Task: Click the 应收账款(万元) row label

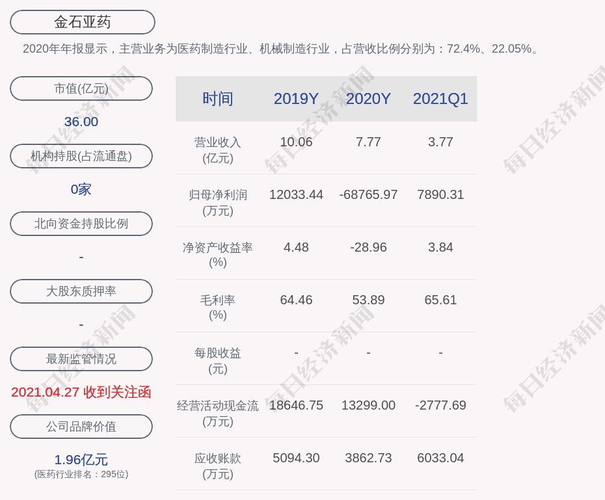Action: (x=218, y=466)
